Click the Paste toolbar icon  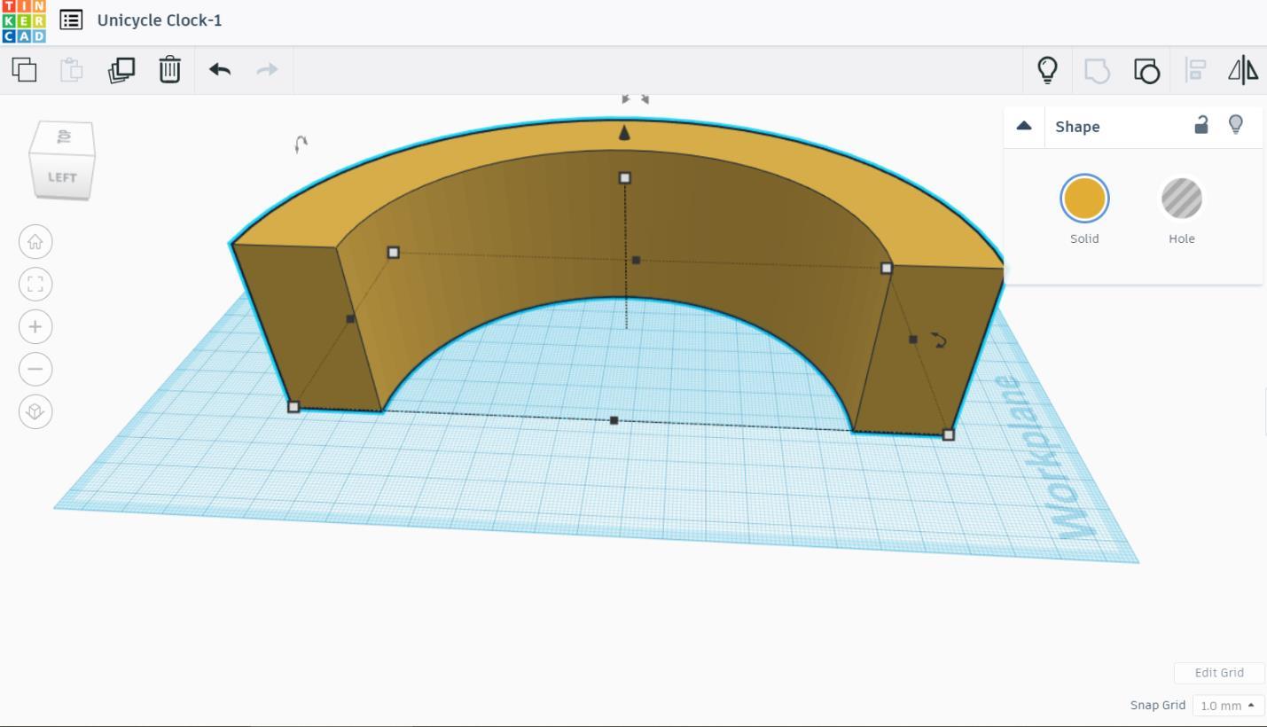pyautogui.click(x=72, y=69)
